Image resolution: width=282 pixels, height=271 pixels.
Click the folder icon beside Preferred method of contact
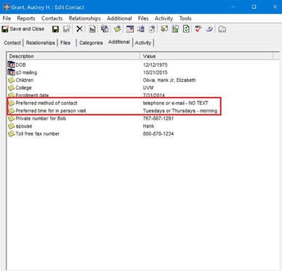11,103
